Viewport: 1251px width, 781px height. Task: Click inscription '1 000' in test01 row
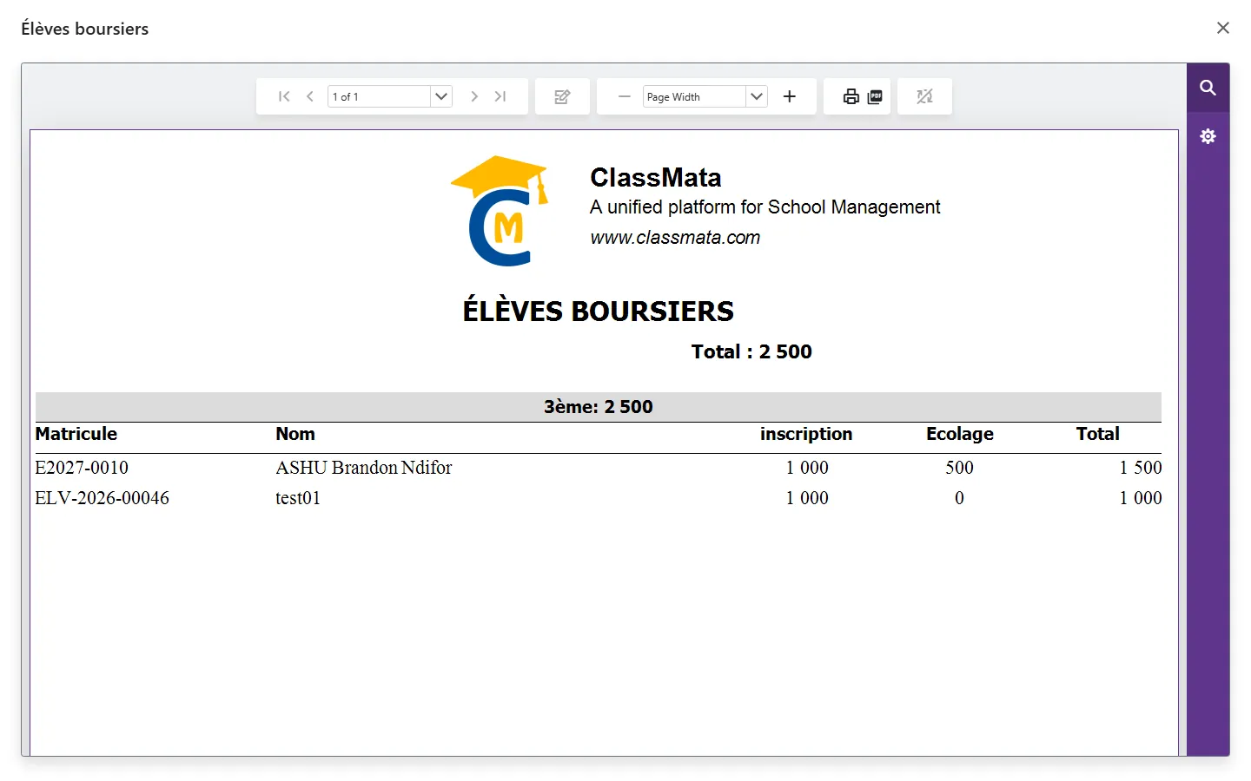(x=807, y=498)
